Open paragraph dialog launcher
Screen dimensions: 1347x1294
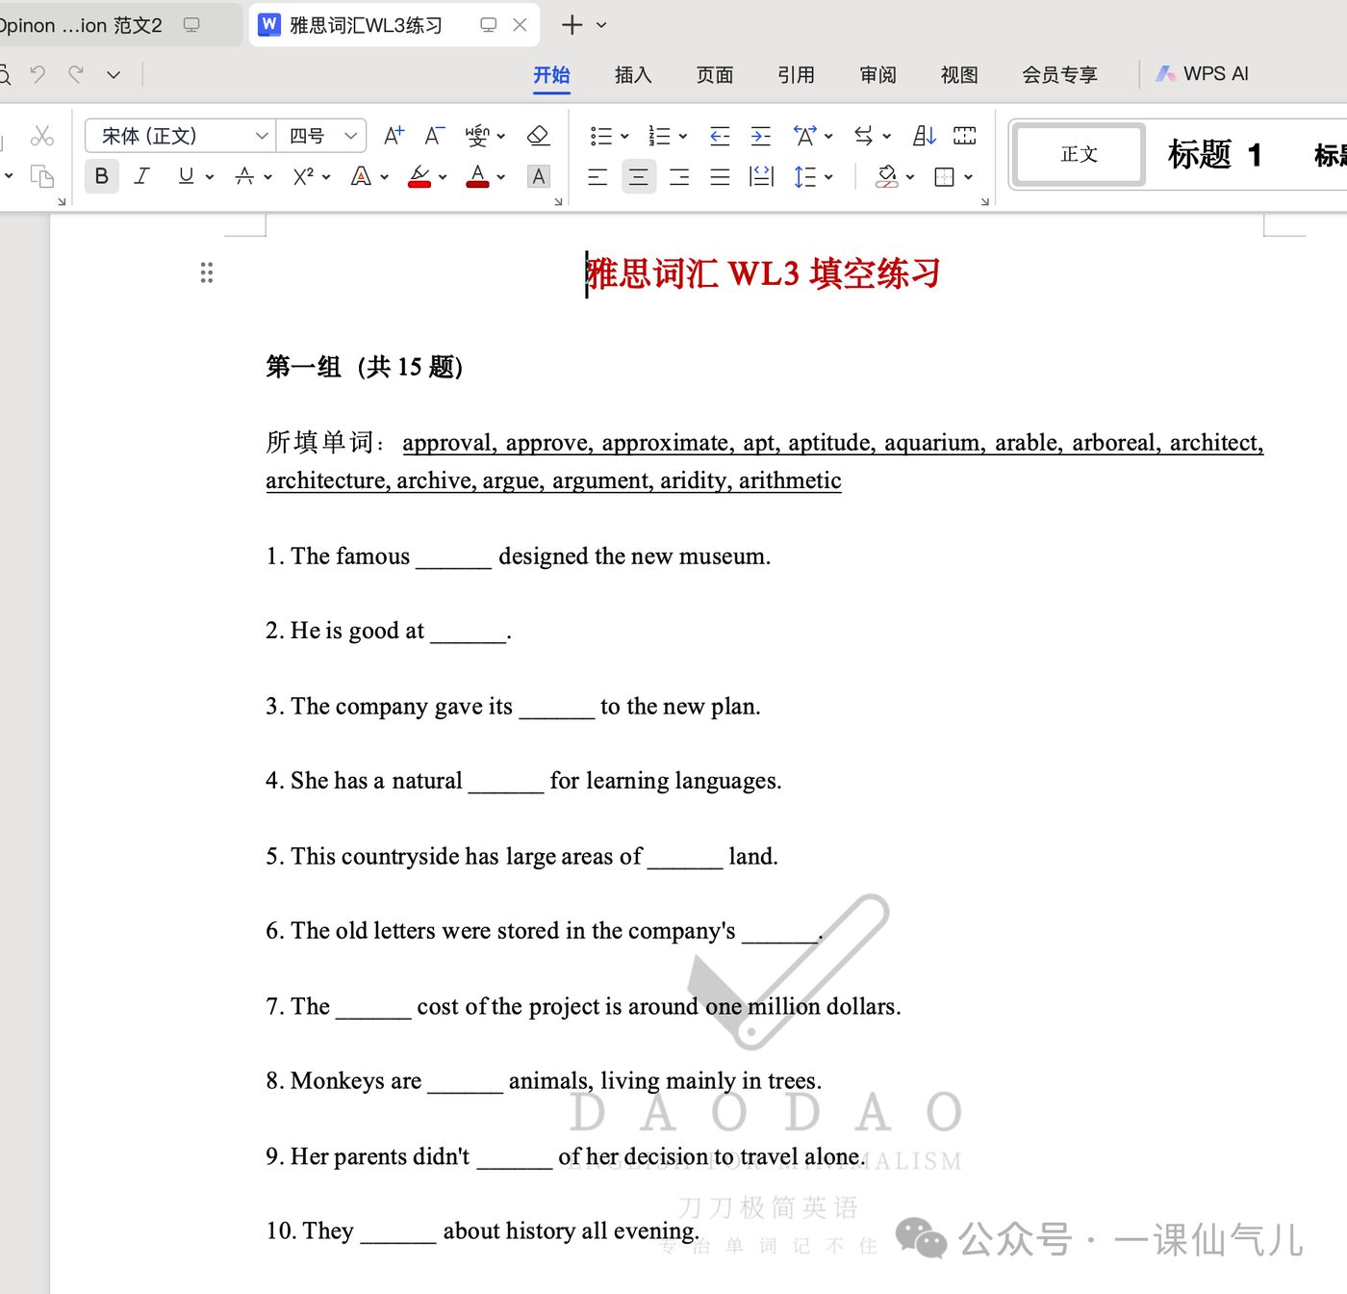click(x=984, y=201)
